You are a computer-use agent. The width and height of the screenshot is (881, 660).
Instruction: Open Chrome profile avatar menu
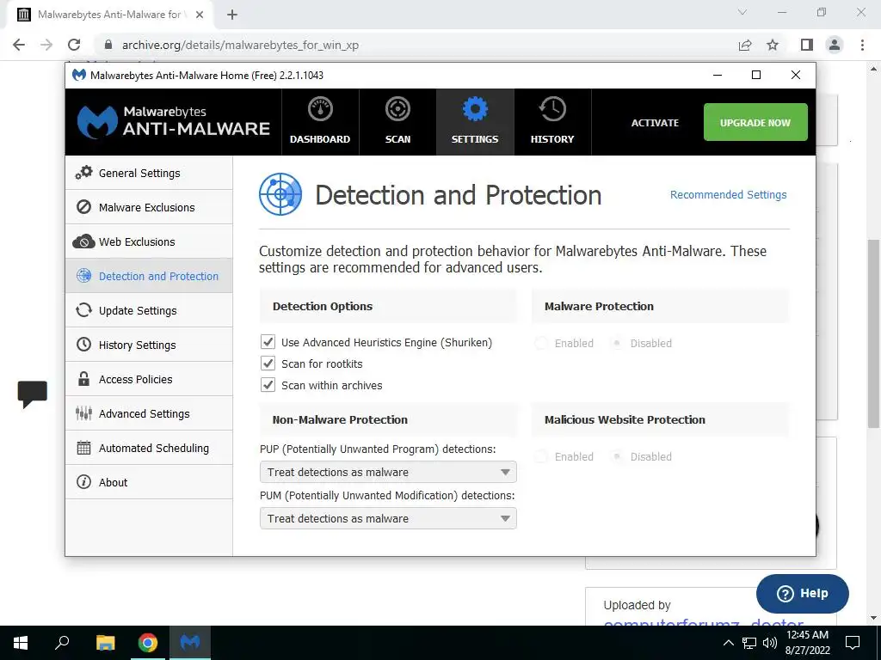pyautogui.click(x=835, y=45)
